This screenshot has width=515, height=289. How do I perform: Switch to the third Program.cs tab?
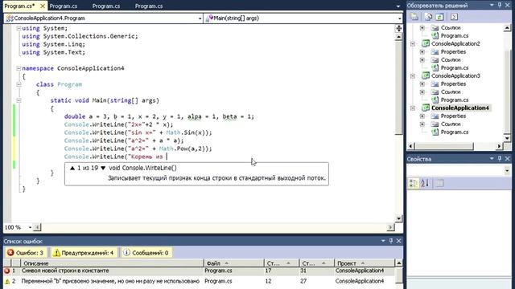pos(106,6)
